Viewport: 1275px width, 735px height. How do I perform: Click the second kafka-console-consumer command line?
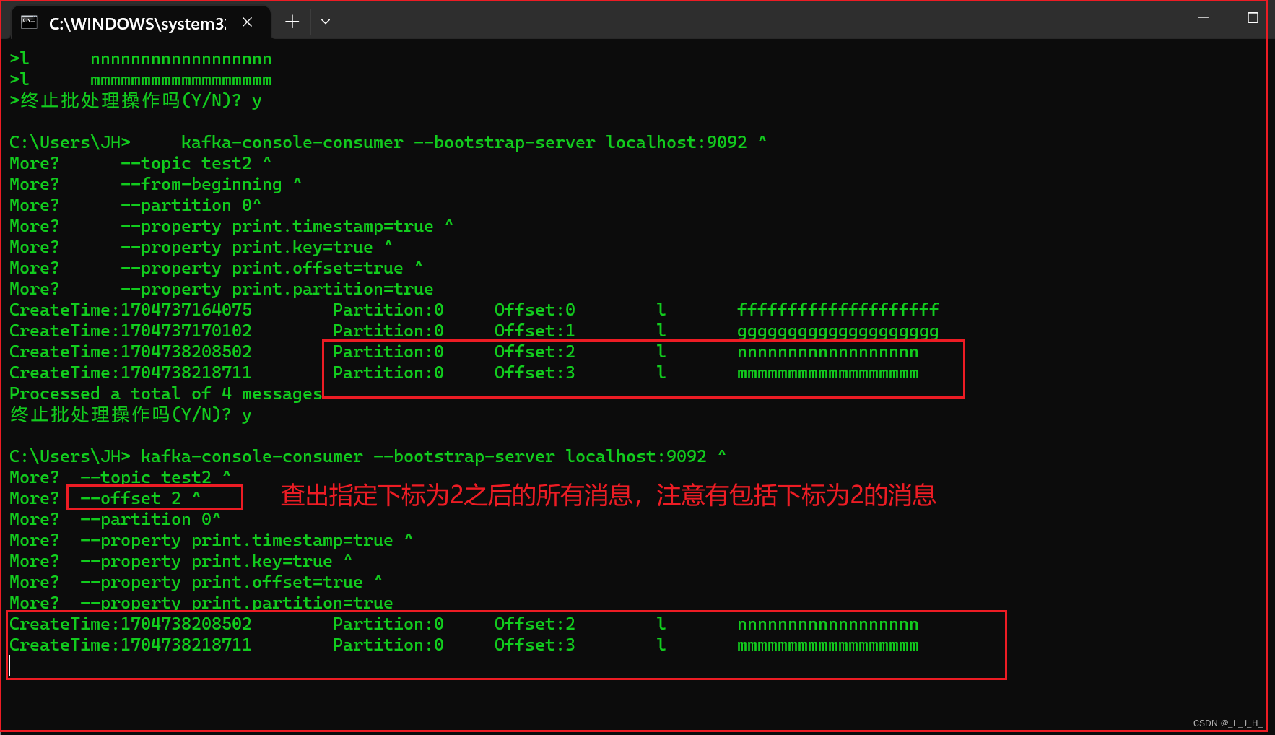(x=367, y=456)
